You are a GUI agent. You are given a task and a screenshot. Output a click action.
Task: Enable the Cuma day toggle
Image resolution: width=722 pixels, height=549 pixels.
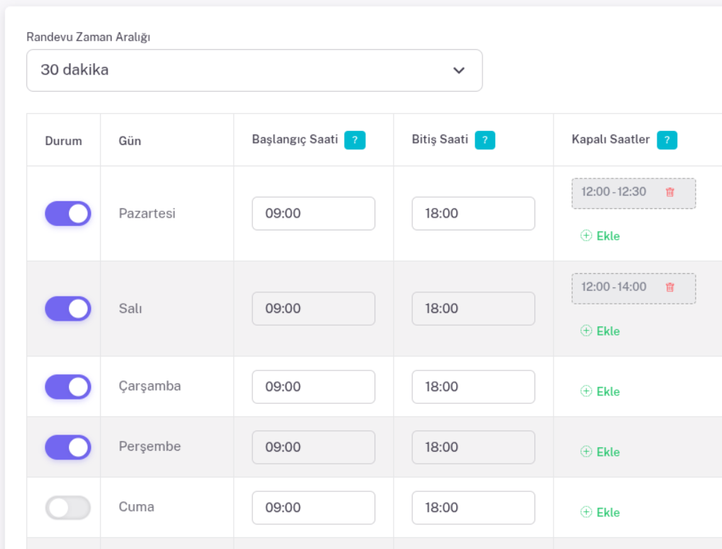(x=68, y=508)
